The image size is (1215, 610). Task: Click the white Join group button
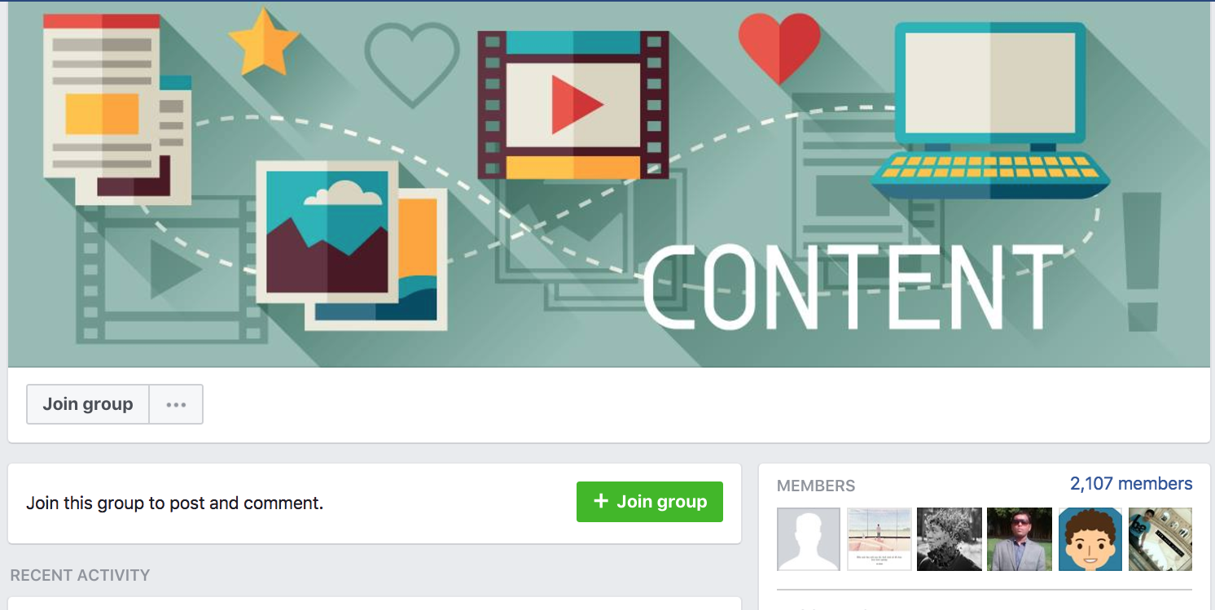(x=88, y=404)
